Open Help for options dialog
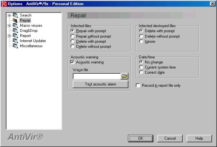The width and height of the screenshot is (217, 147). (x=199, y=139)
